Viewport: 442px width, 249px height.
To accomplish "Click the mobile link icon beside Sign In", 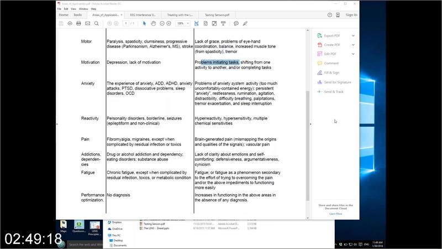I will tap(338, 15).
